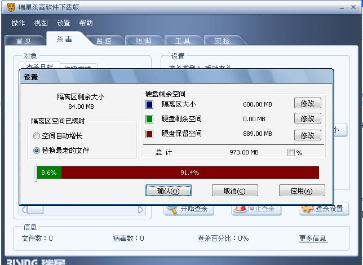Click 修改 button for 硬盘保留空间

click(x=307, y=135)
